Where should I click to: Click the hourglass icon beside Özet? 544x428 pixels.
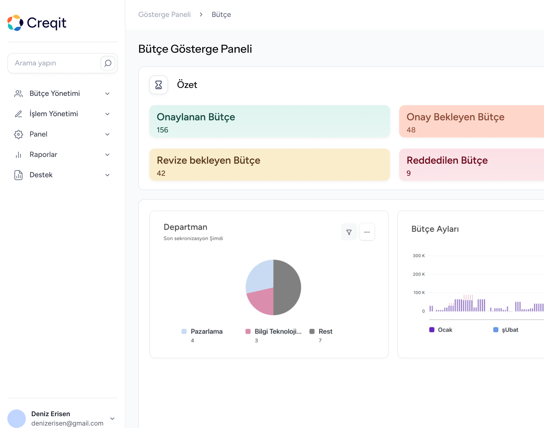159,85
